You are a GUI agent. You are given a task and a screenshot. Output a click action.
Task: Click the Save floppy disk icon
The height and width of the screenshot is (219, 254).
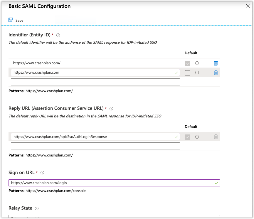[x=11, y=20]
